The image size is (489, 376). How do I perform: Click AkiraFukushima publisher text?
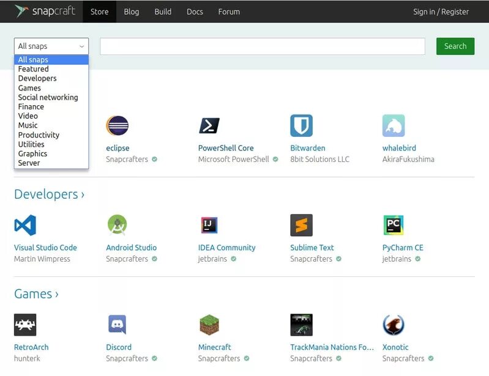[x=408, y=159]
